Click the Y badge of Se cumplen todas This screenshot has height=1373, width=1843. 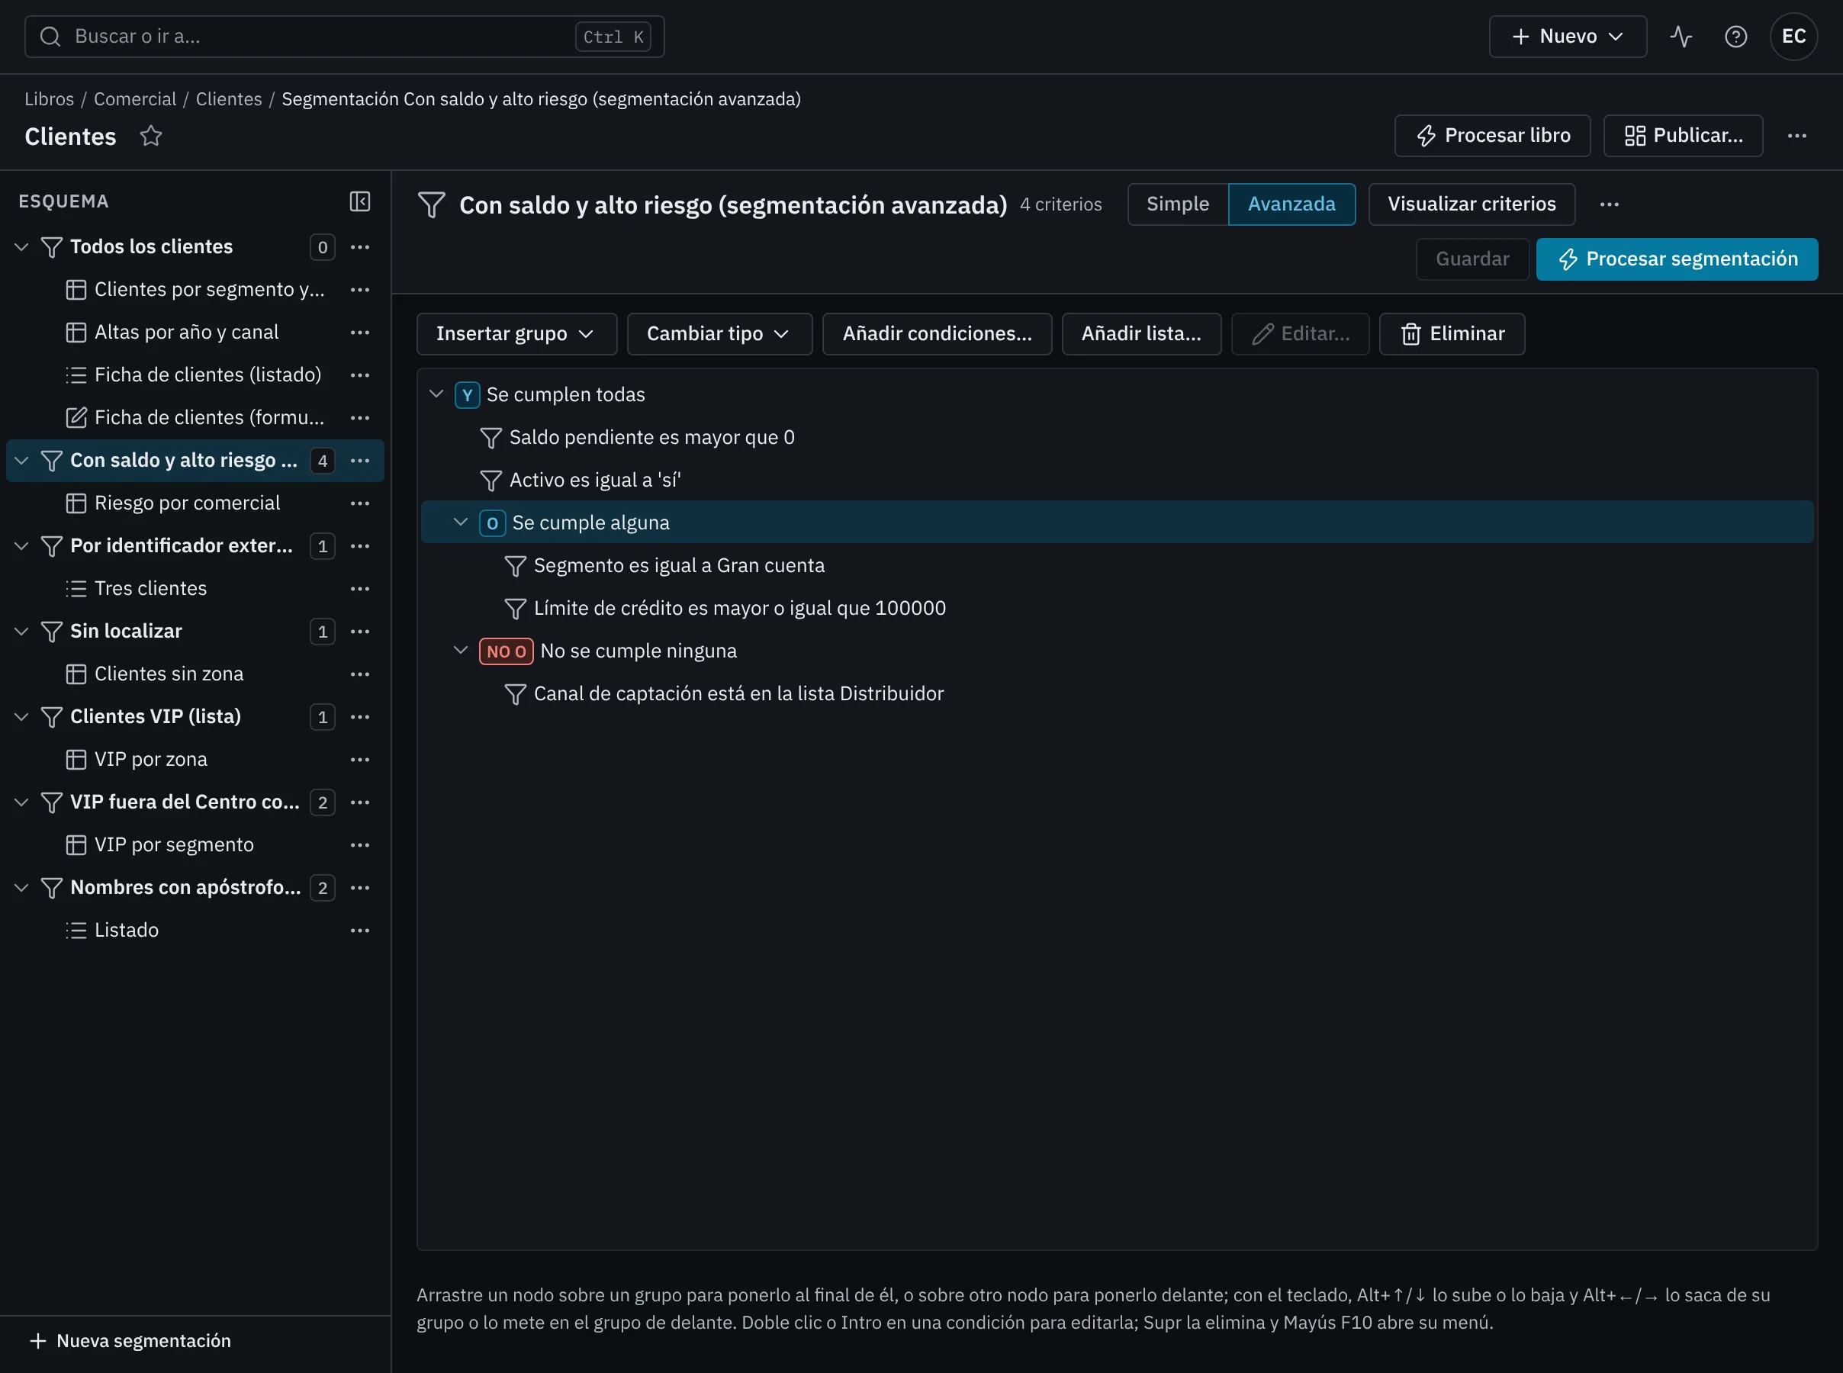[x=467, y=395]
